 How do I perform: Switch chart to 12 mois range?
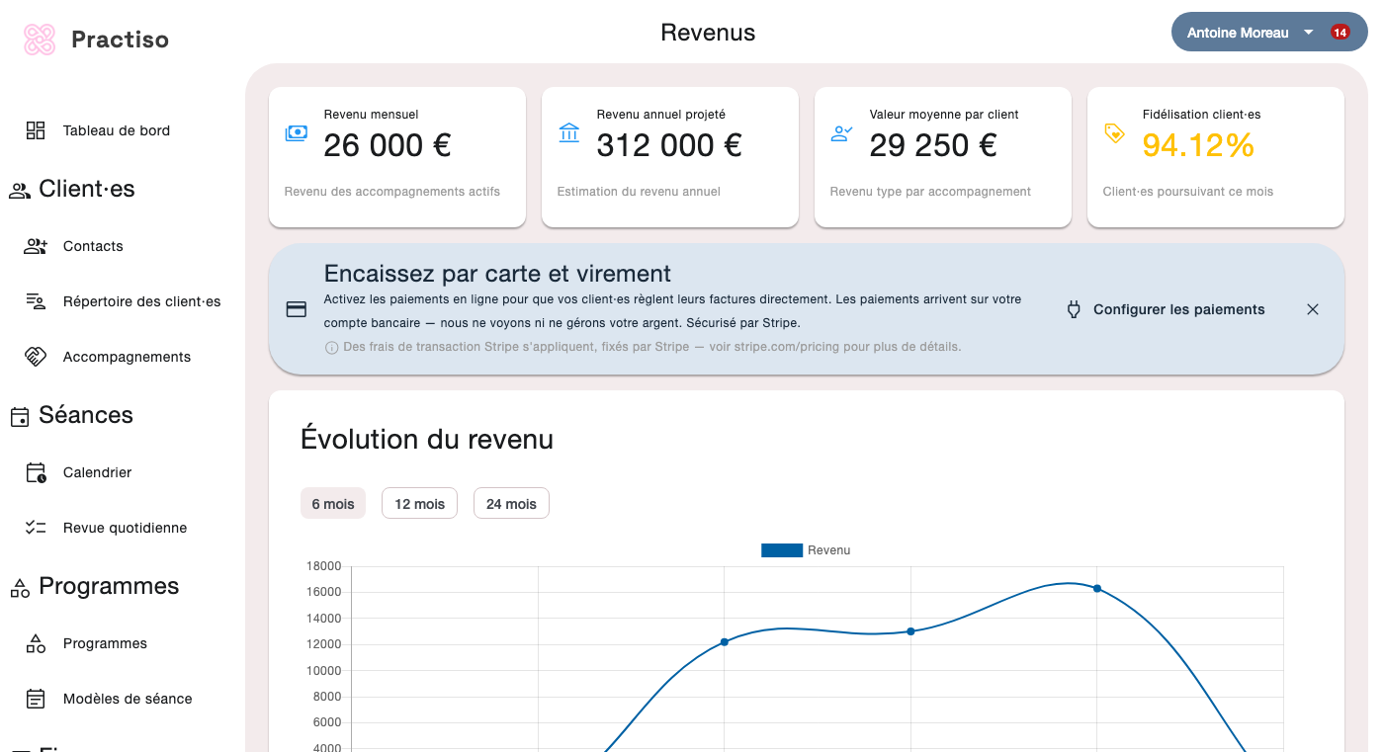tap(419, 504)
